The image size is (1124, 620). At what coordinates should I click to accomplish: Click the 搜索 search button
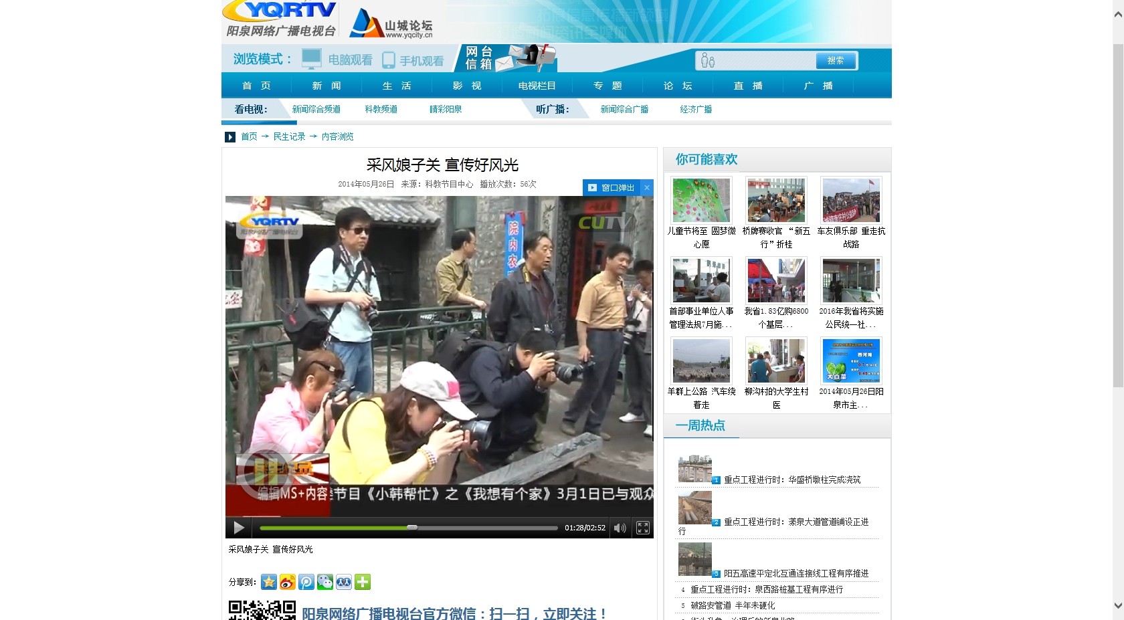click(835, 60)
